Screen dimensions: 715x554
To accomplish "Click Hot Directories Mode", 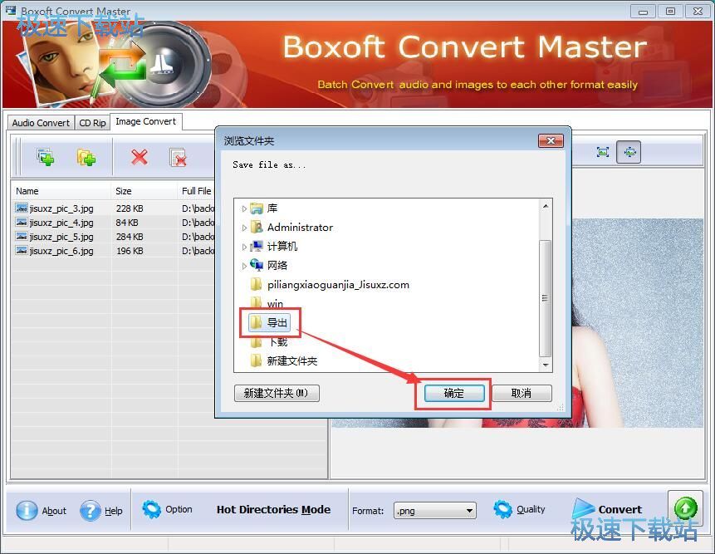I will point(273,509).
